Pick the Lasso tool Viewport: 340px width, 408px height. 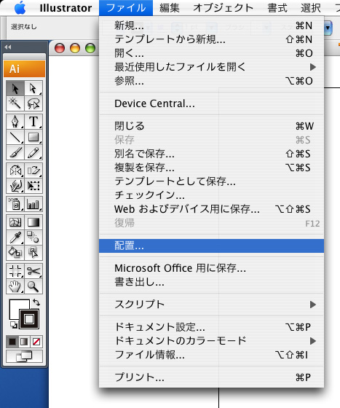click(33, 103)
